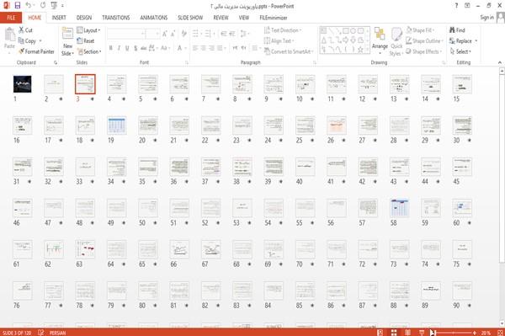Select slide 58 thumbnail
This screenshot has width=505, height=336.
coord(400,208)
